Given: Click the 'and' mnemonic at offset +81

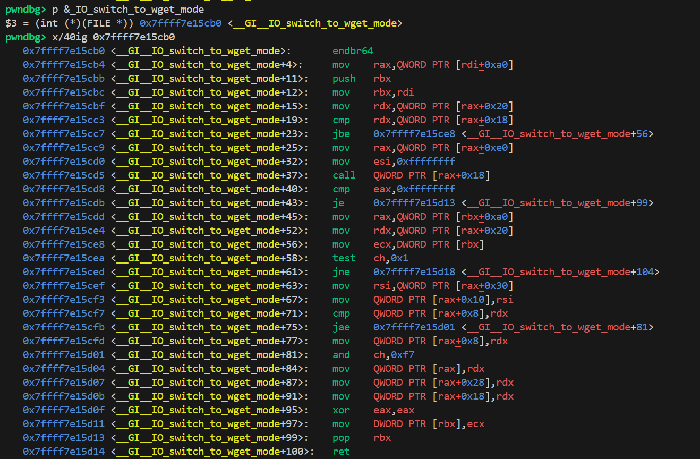Looking at the screenshot, I should tap(341, 355).
